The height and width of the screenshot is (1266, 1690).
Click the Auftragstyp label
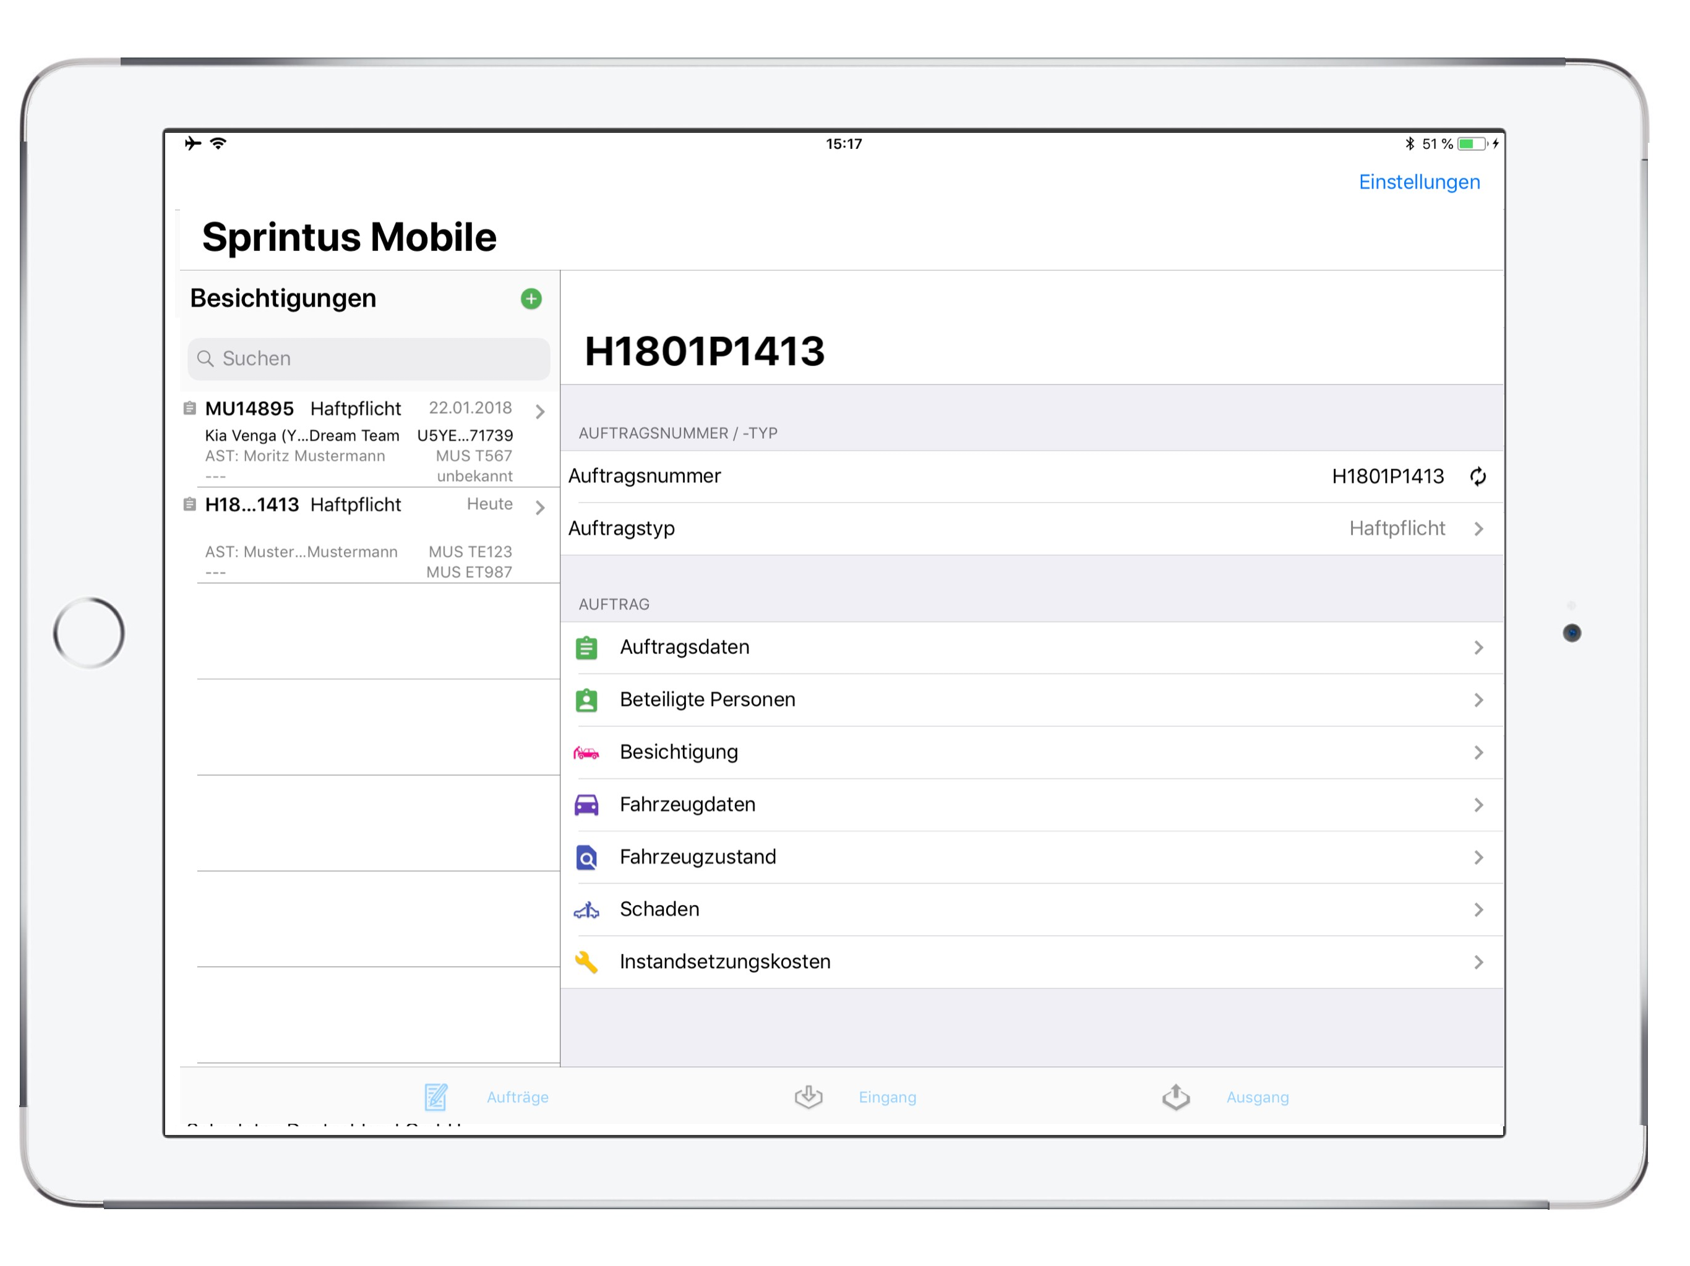[621, 529]
